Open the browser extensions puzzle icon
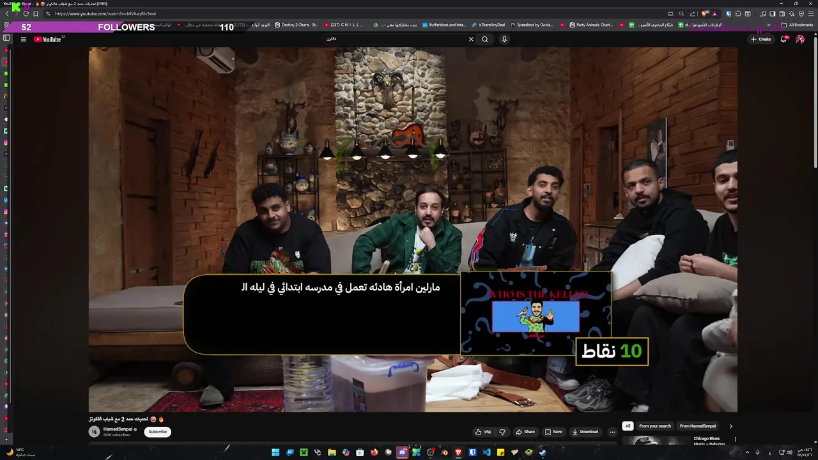The height and width of the screenshot is (460, 818). pos(738,13)
